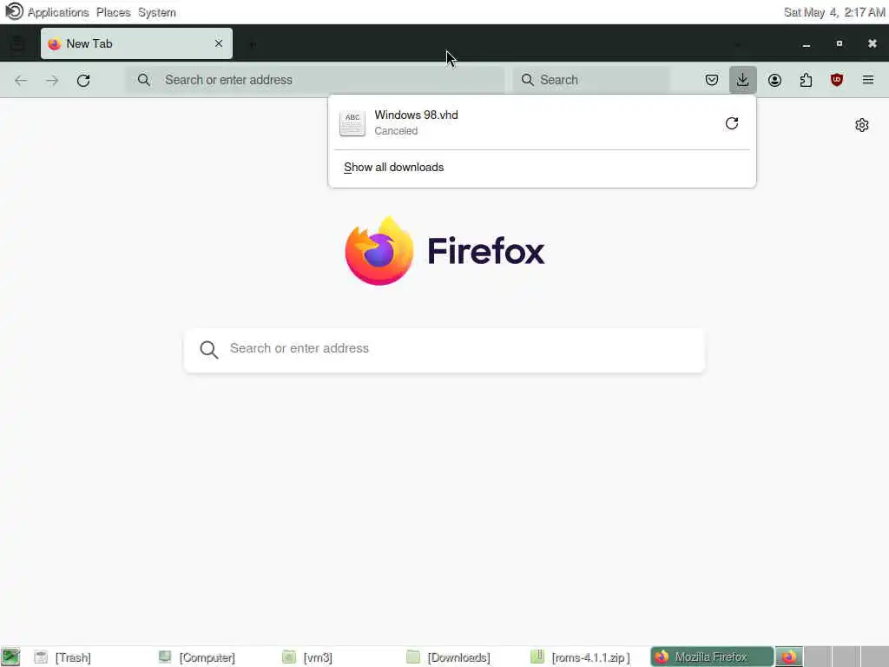Click the Canceled status text
889x667 pixels.
[396, 131]
